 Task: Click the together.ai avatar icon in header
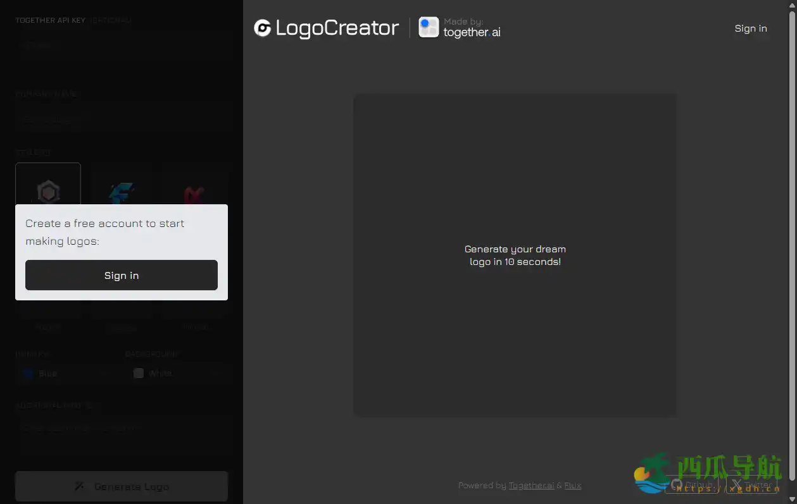pyautogui.click(x=429, y=27)
